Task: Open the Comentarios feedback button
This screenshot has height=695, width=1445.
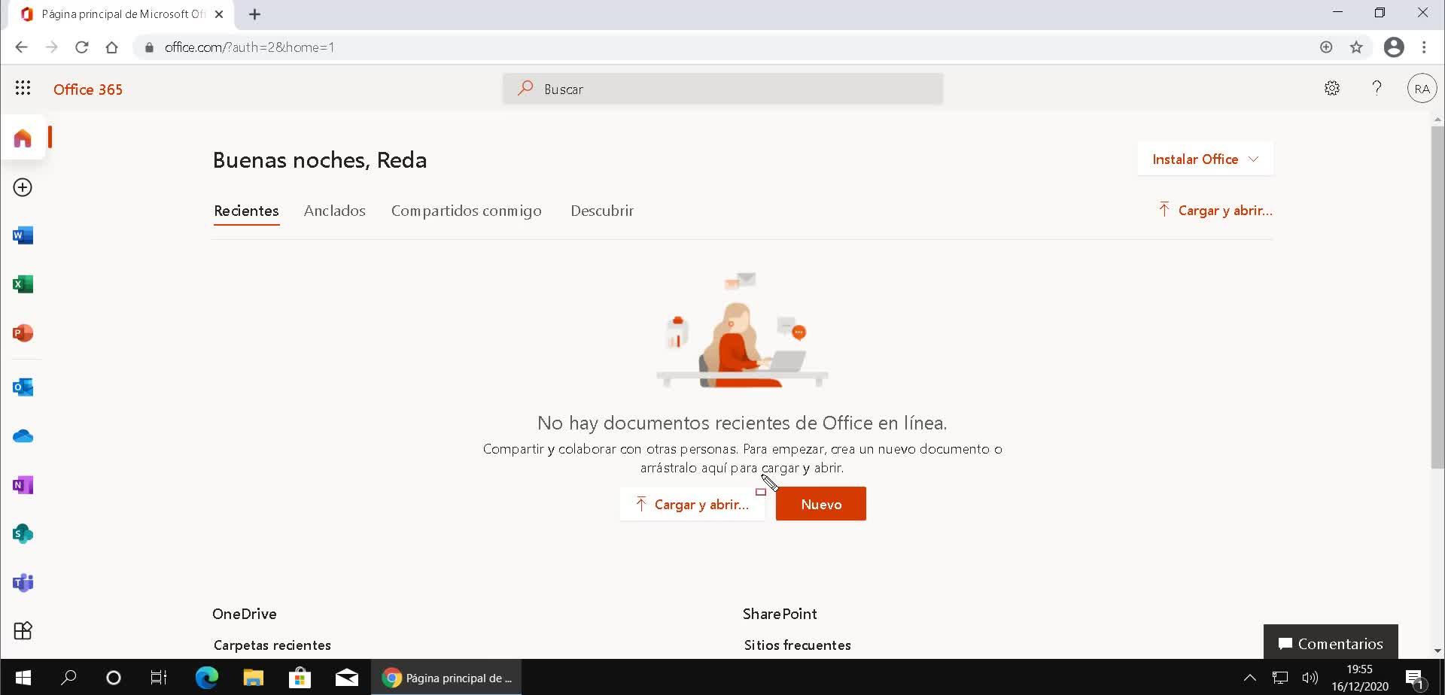Action: click(1331, 643)
